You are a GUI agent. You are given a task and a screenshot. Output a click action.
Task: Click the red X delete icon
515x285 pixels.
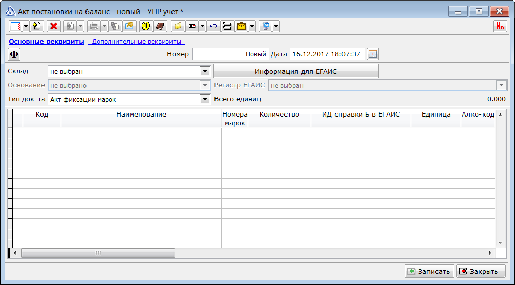coord(54,26)
